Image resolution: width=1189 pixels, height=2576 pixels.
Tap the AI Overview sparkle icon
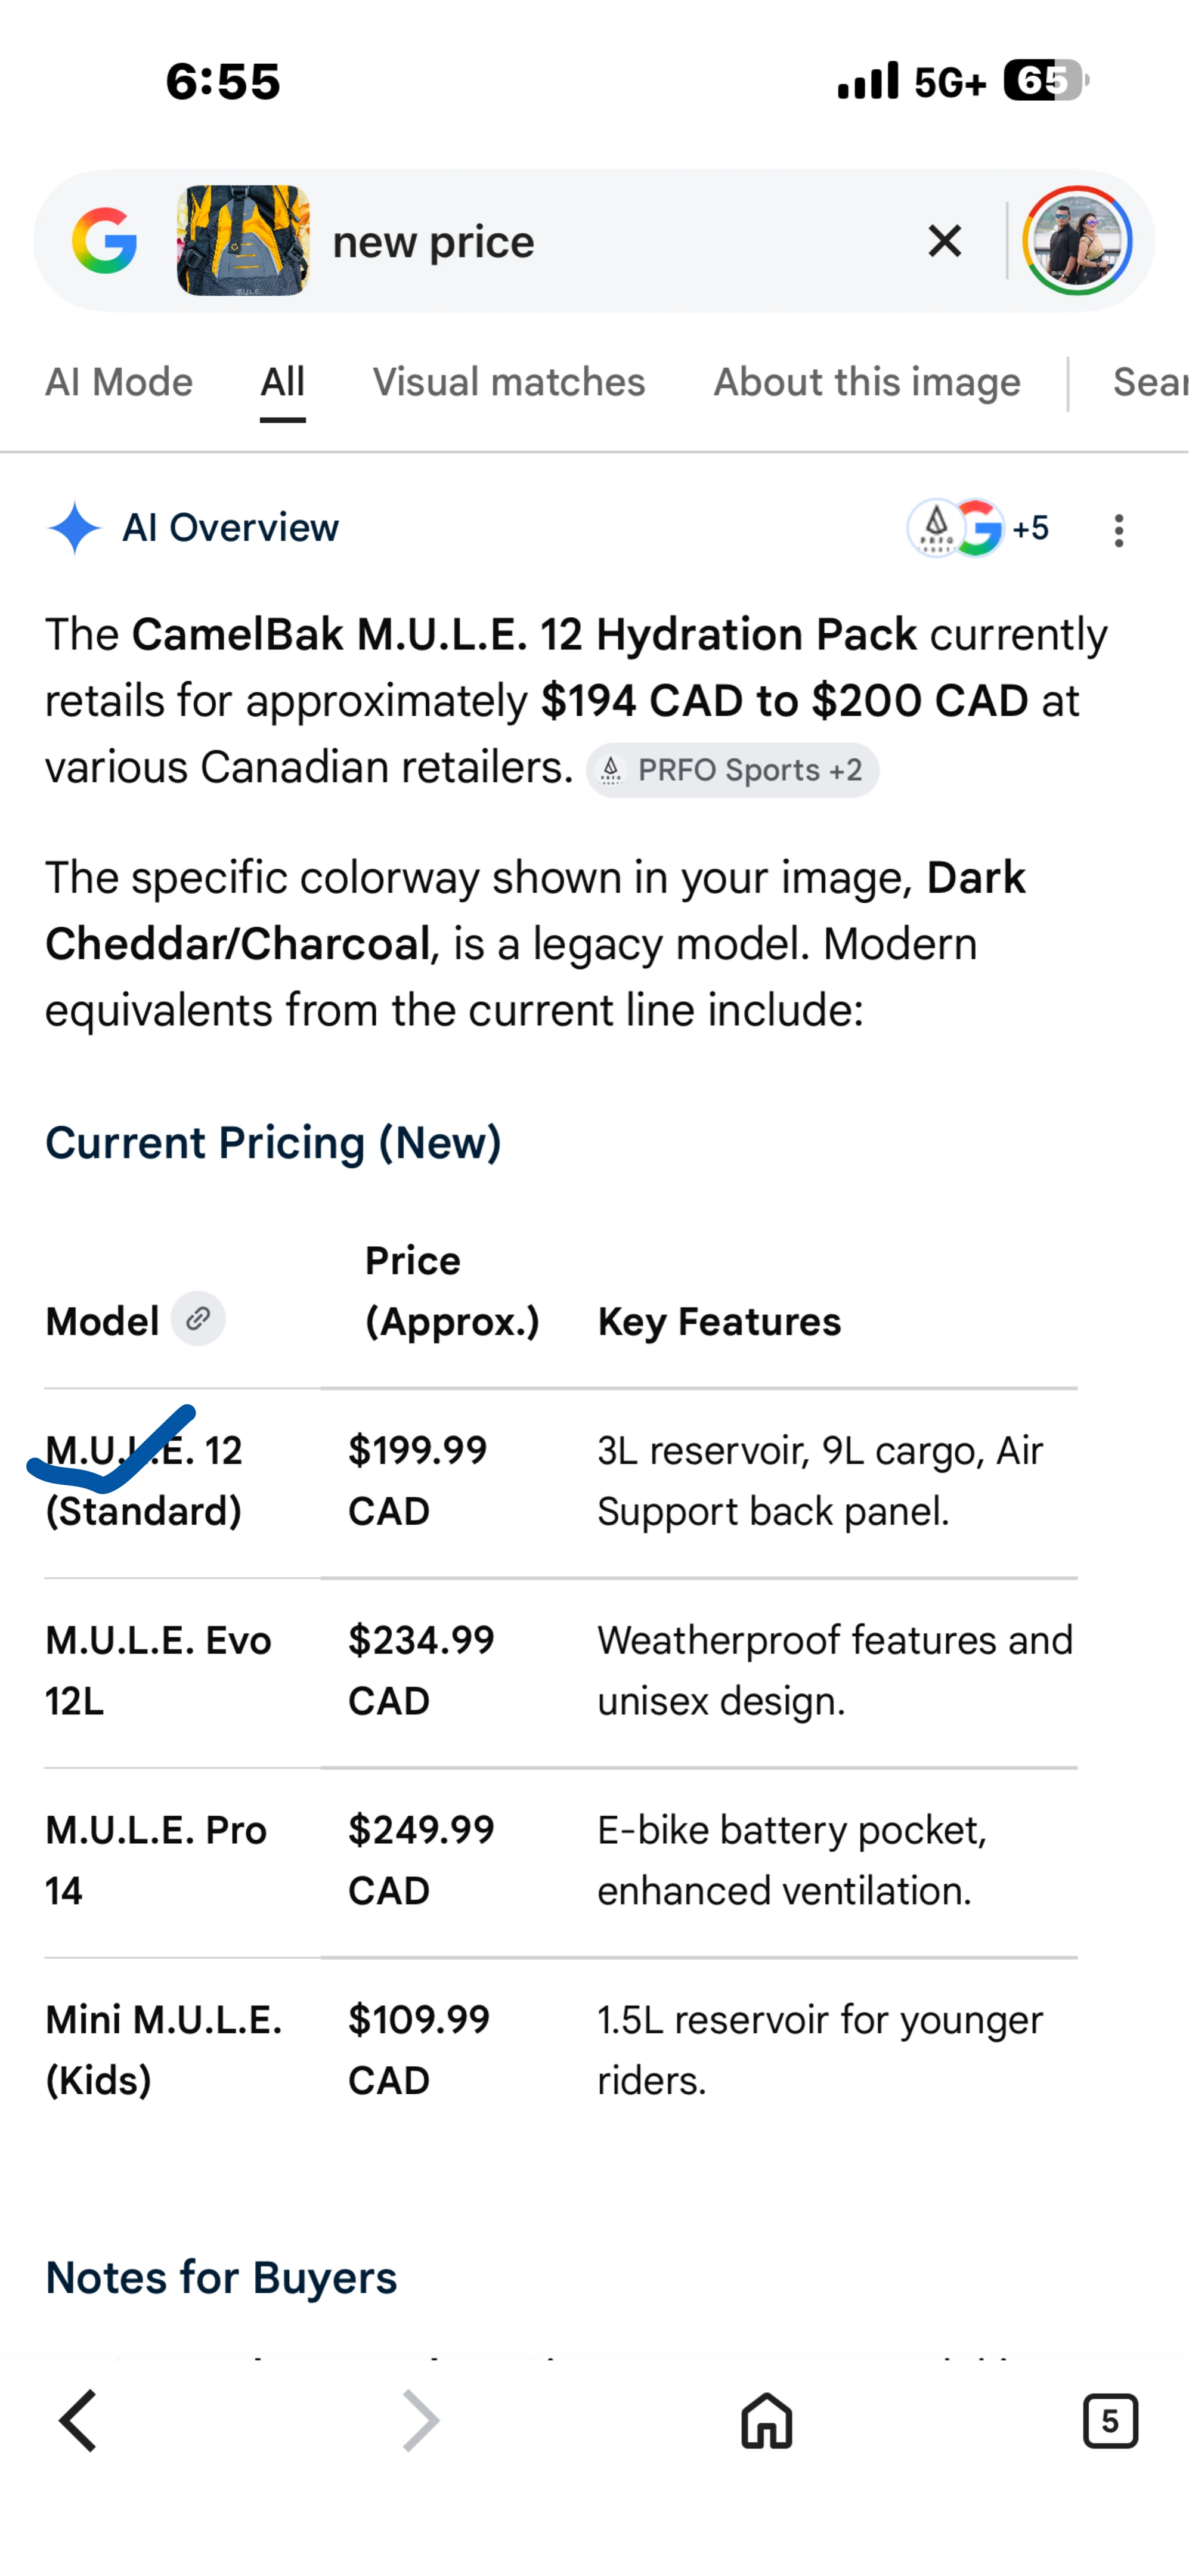click(74, 528)
